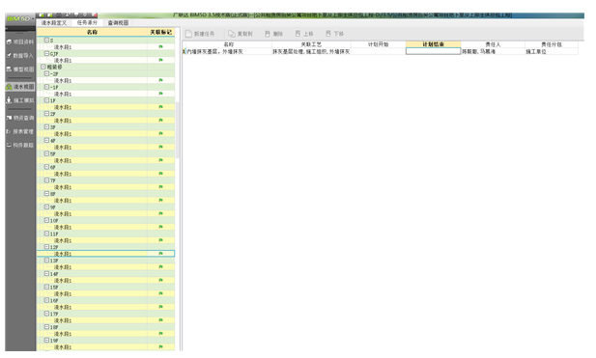Select 流水段1 under the 11F node
Viewport: 596px width, 358px height.
[x=63, y=240]
